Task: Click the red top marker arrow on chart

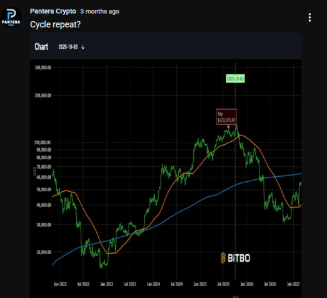Action: coord(228,126)
